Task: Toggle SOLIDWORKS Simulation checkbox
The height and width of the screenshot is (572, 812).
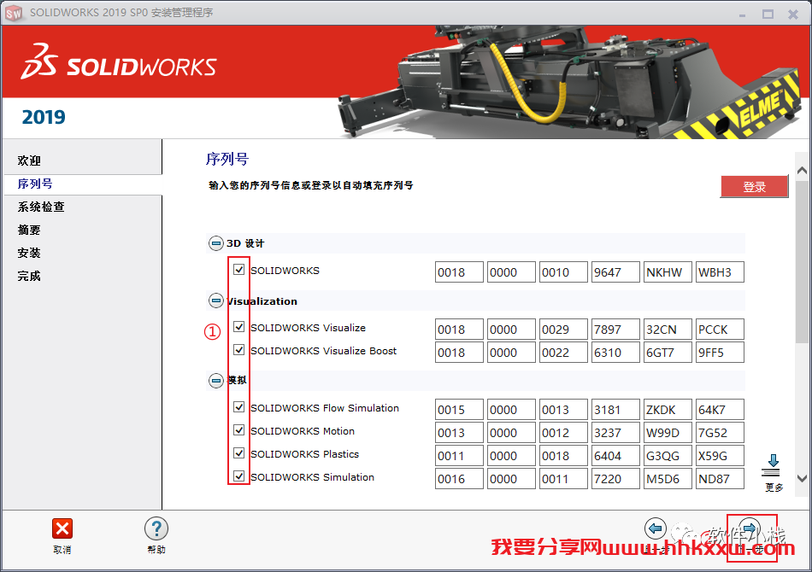Action: point(238,476)
